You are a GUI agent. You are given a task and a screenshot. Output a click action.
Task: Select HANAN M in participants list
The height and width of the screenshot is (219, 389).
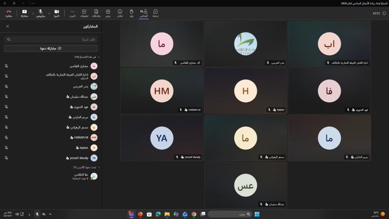click(51, 137)
